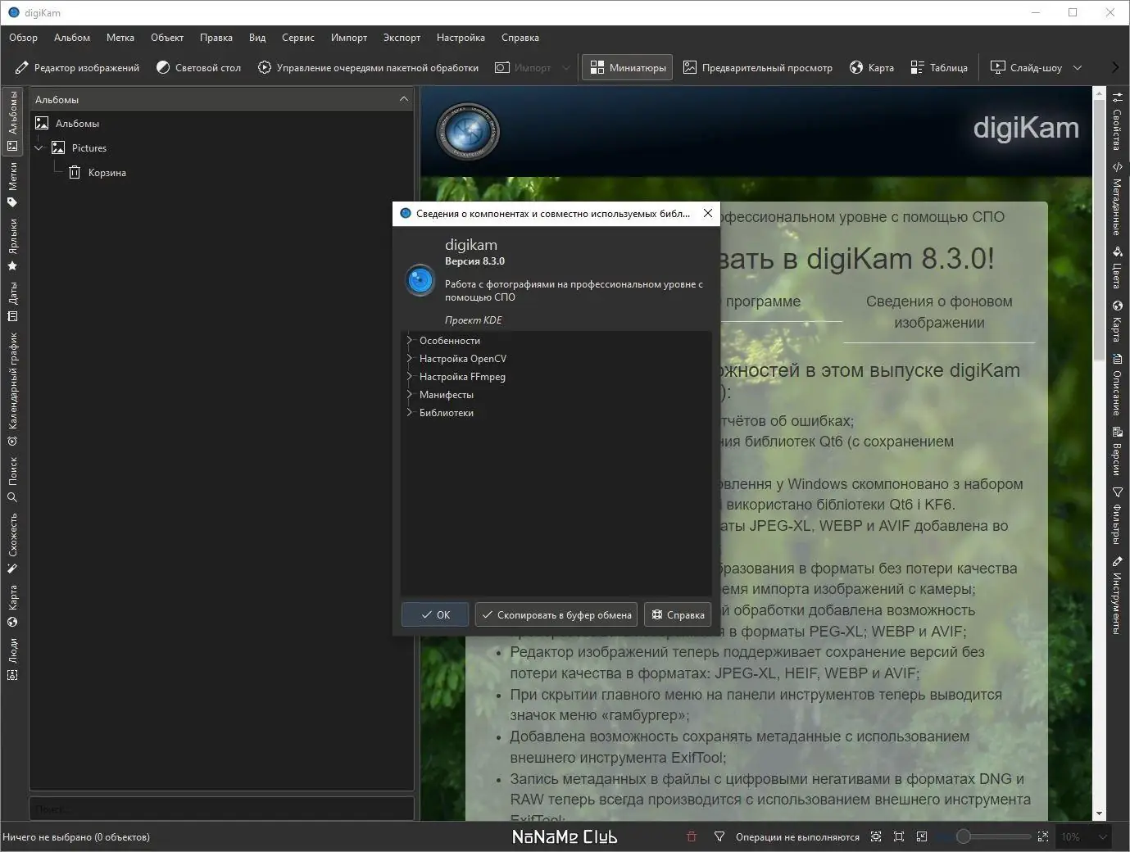
Task: Open the Метки tags sidebar tab
Action: tap(12, 185)
